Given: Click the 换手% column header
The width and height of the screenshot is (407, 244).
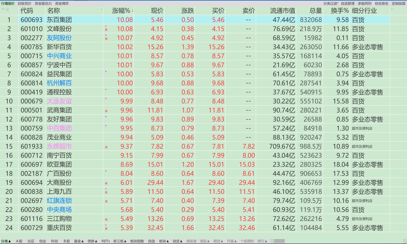Looking at the screenshot, I should pyautogui.click(x=340, y=10).
